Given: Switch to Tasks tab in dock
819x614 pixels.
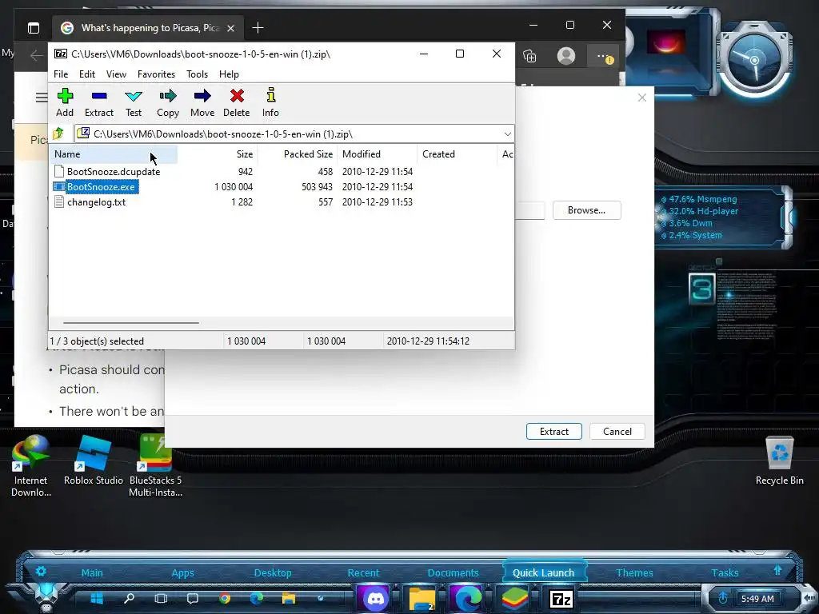Looking at the screenshot, I should (725, 572).
